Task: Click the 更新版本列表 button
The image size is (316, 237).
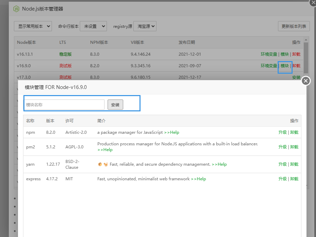Action: [294, 26]
